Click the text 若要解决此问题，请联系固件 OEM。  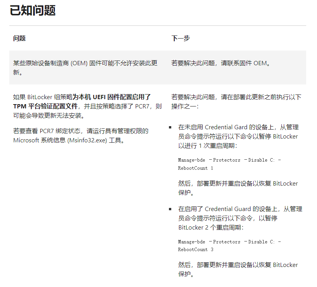[221, 63]
